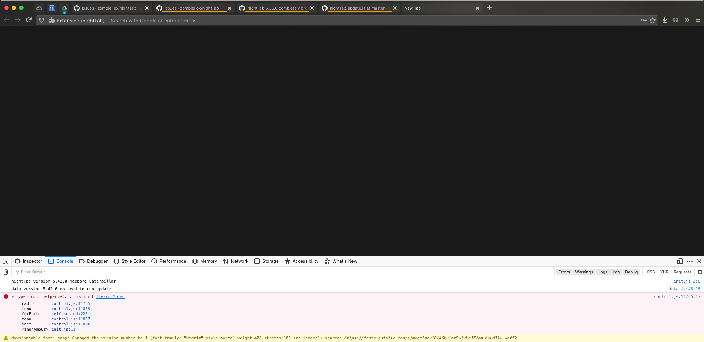This screenshot has height=342, width=704.
Task: Switch to Style Editor panel
Action: [x=130, y=261]
